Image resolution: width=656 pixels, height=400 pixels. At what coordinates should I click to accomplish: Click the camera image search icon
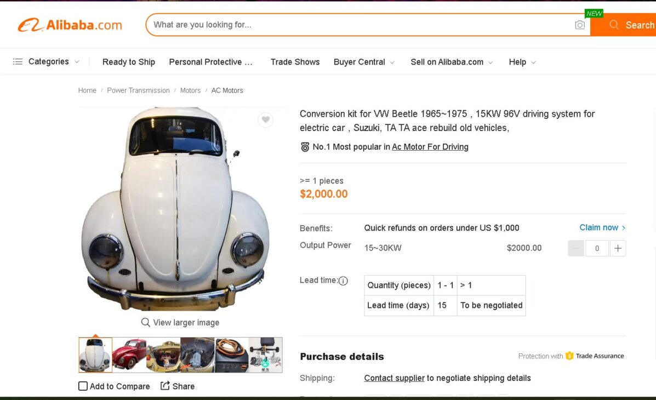(x=580, y=25)
